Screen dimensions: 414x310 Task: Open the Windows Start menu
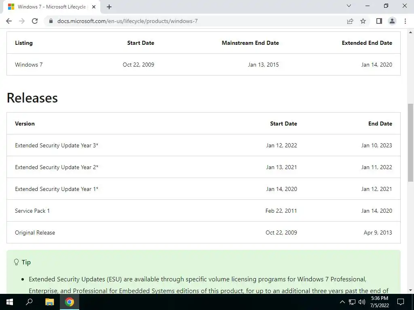coord(10,302)
